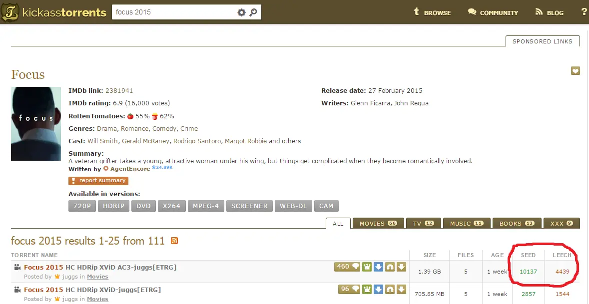Click blue download arrow on AC3-juggs torrent
The image size is (589, 304).
(x=378, y=267)
